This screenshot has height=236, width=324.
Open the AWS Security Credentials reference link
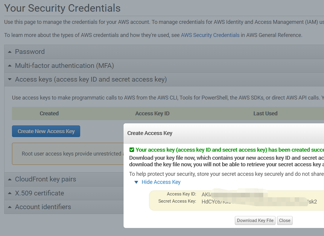point(210,35)
